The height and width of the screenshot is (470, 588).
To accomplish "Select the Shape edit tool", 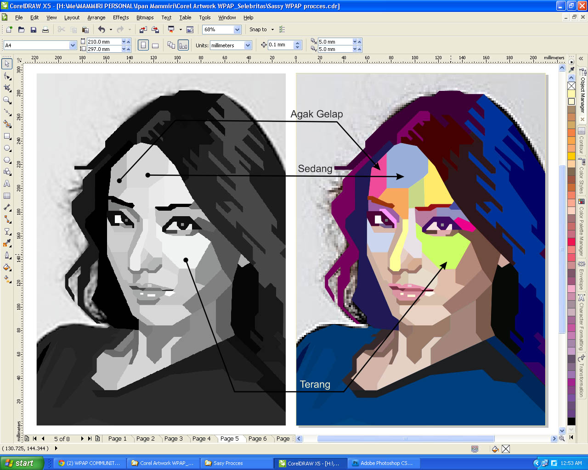I will [x=7, y=76].
